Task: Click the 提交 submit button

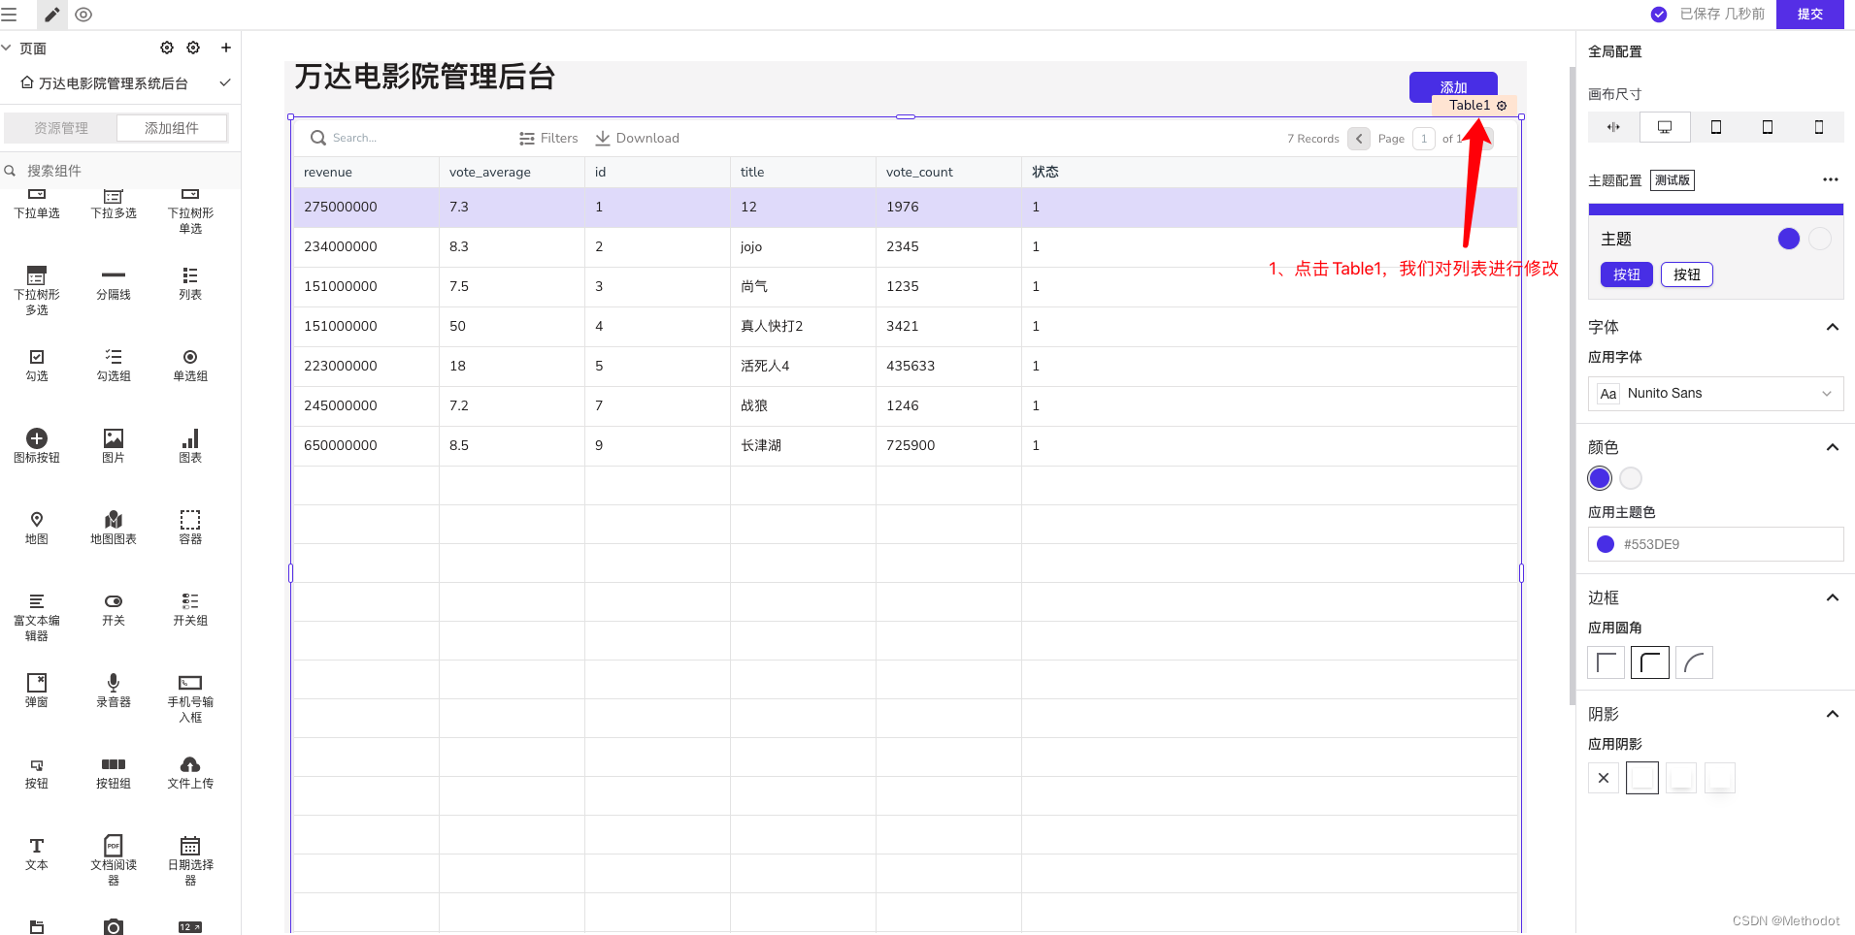Action: 1810,15
